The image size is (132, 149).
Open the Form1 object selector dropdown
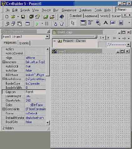[47, 37]
